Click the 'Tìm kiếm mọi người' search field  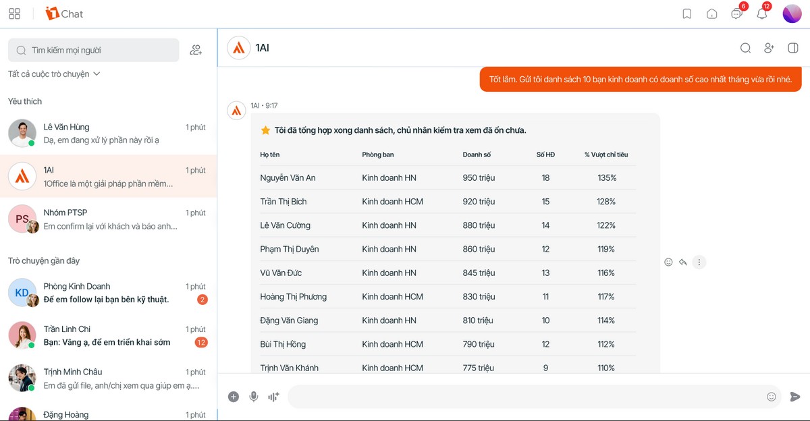[94, 50]
